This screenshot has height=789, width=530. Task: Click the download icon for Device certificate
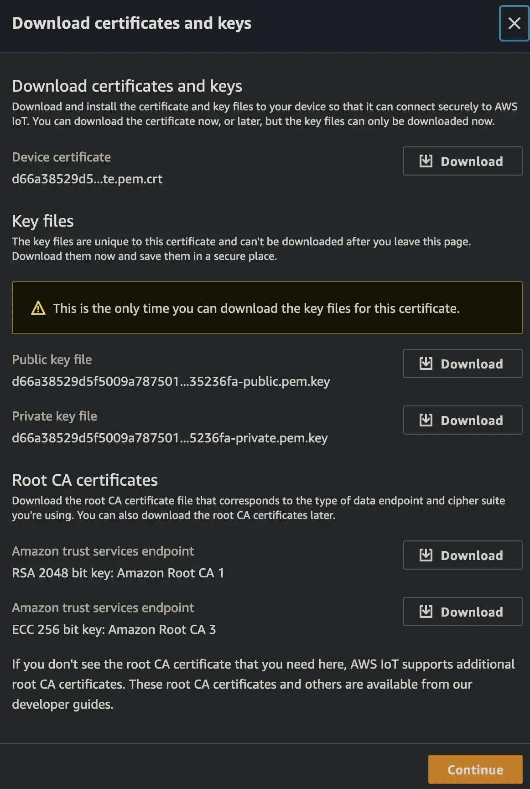426,161
